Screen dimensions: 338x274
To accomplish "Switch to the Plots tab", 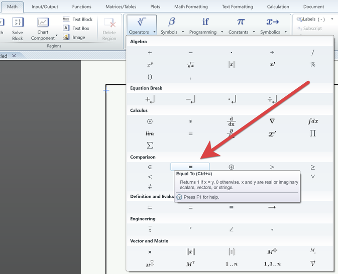I will click(x=155, y=7).
